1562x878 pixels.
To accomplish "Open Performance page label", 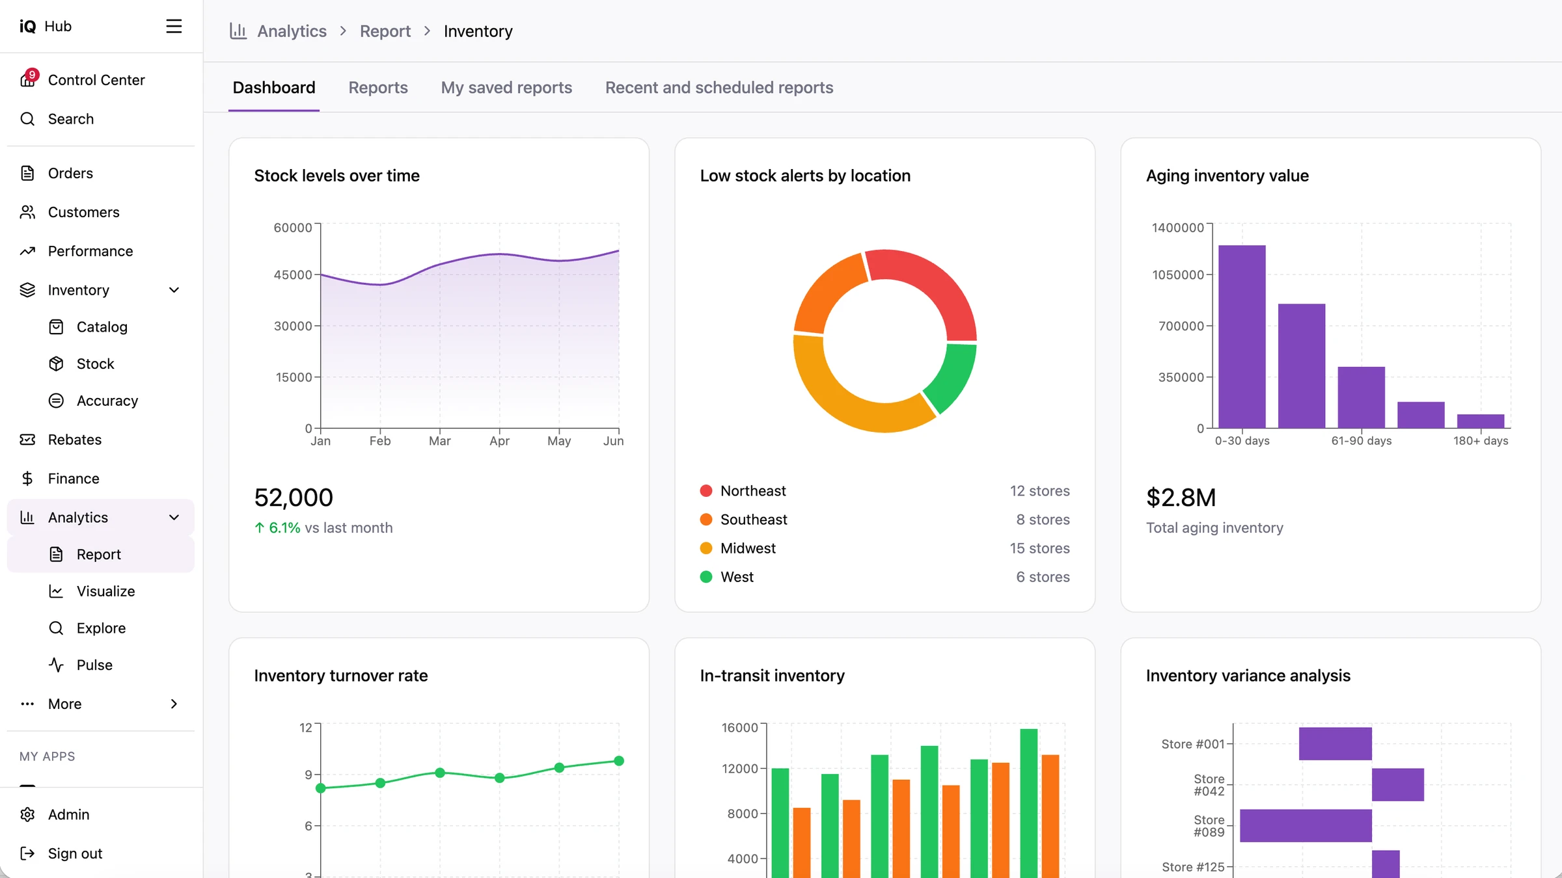I will pos(90,251).
